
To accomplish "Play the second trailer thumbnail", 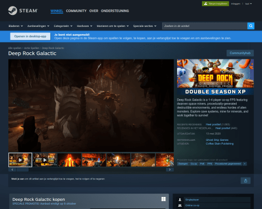I will (45, 160).
